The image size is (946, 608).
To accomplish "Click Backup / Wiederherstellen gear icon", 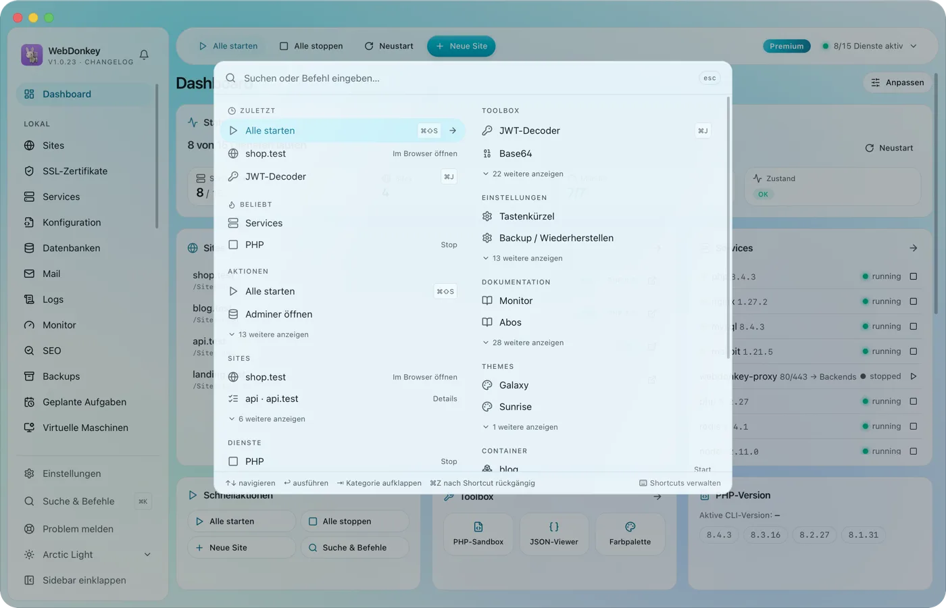I will [487, 238].
